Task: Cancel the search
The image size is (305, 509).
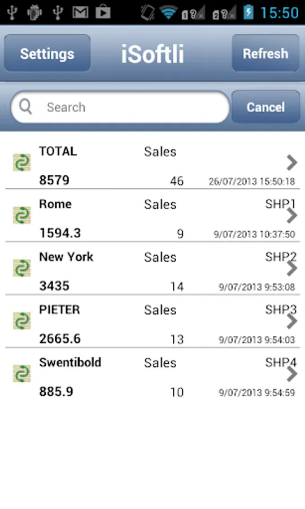Action: coord(265,107)
